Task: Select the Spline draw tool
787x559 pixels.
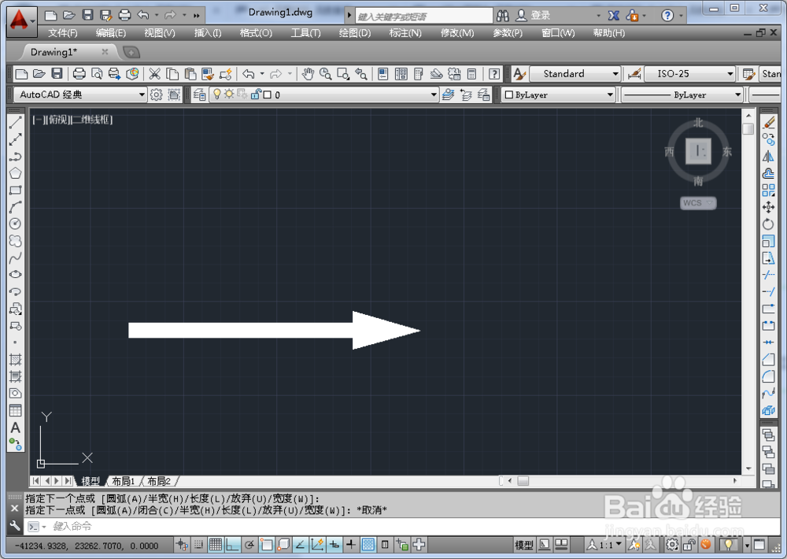Action: click(16, 257)
